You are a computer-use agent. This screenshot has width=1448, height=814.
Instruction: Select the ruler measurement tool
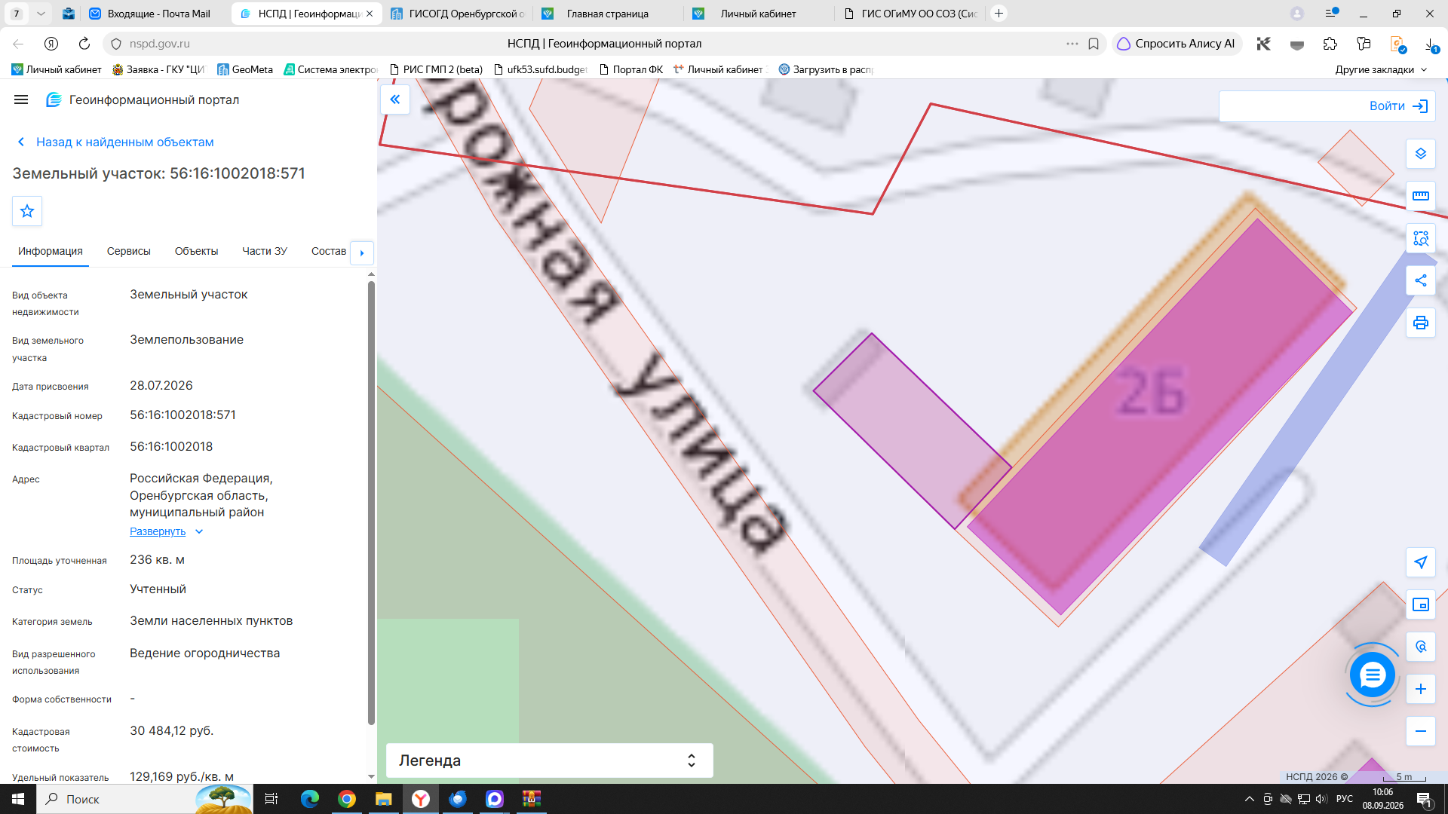[x=1420, y=196]
